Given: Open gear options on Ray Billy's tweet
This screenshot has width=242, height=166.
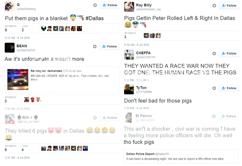Looking at the screenshot, I should coord(214,6).
